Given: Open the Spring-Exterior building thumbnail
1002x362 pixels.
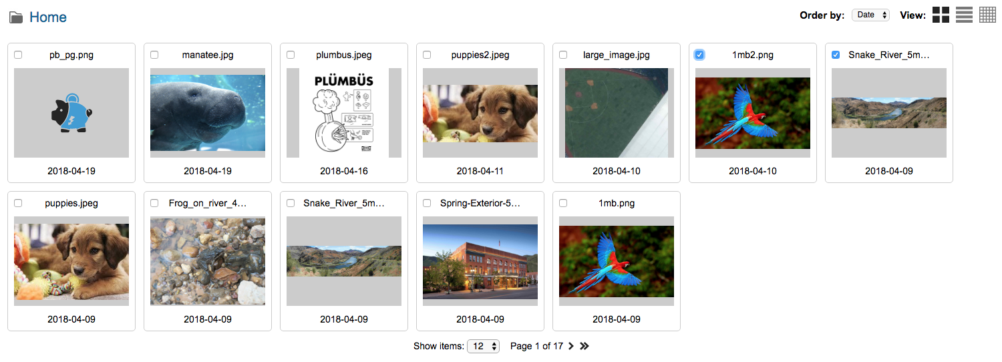Looking at the screenshot, I should click(x=480, y=261).
